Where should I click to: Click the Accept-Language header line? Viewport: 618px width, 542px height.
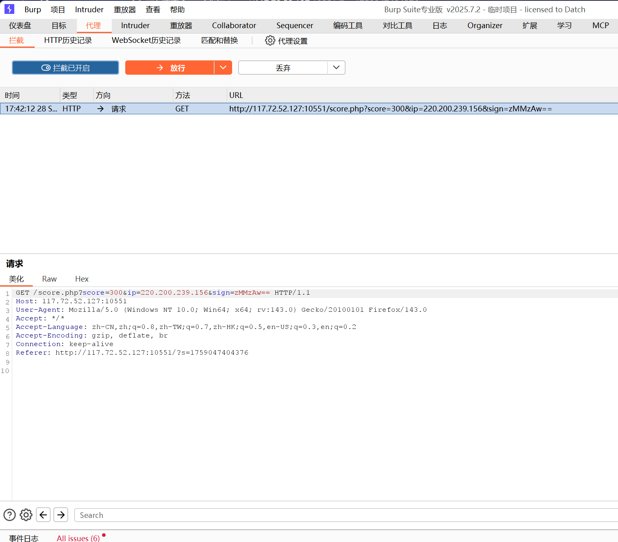point(186,327)
